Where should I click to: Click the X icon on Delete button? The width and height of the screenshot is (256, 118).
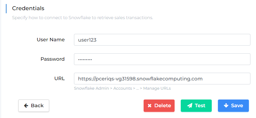150,106
